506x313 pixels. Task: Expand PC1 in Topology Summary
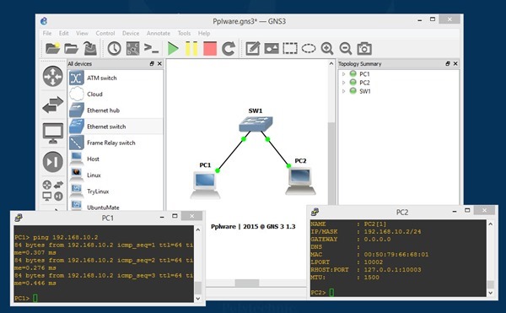pyautogui.click(x=344, y=74)
